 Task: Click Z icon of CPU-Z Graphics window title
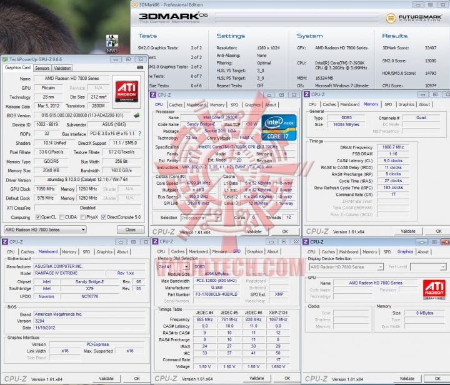(x=306, y=241)
